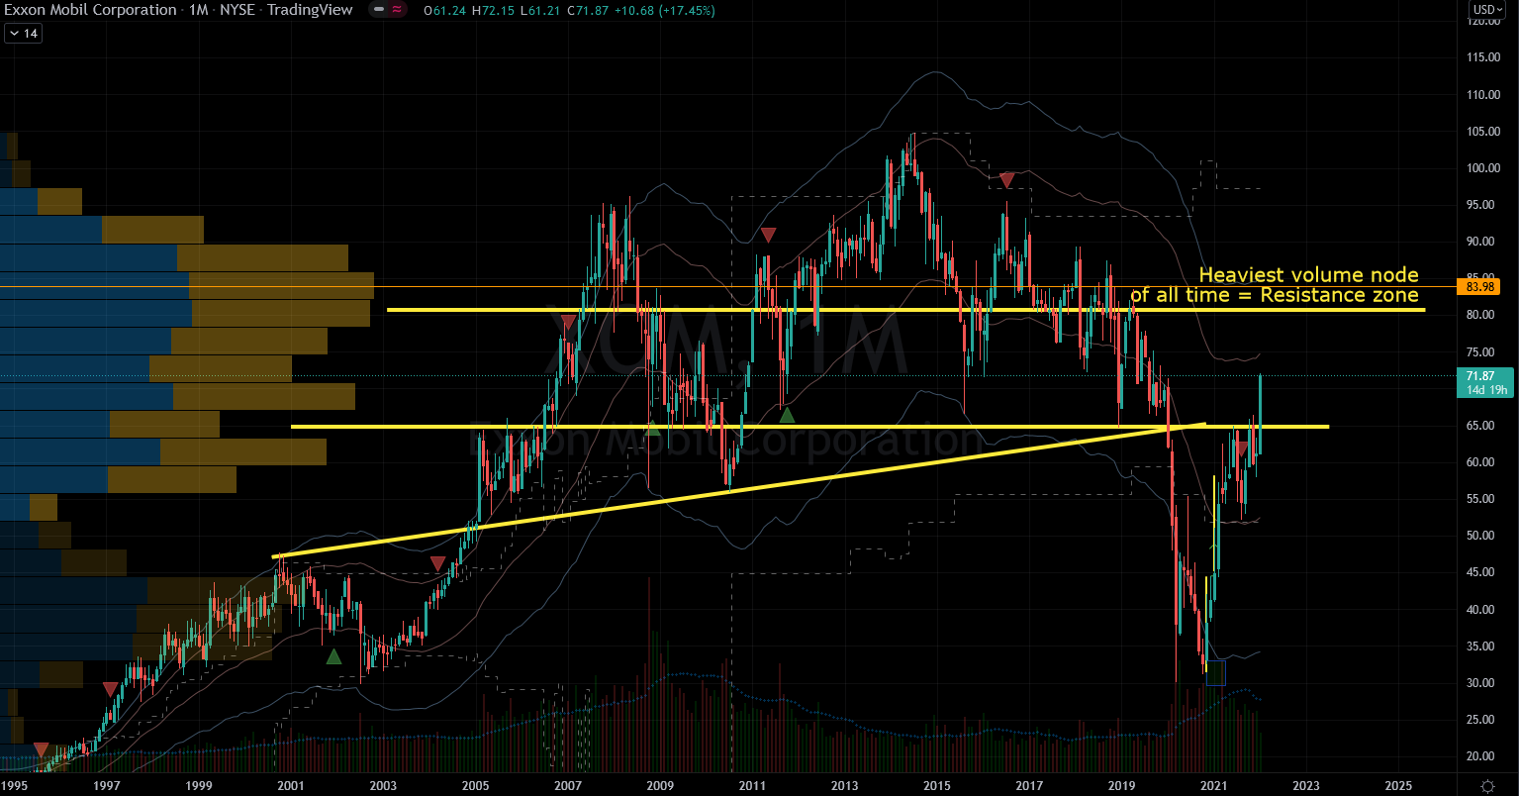The image size is (1519, 796).
Task: Select the red down-triangle marker near 2004
Action: [x=437, y=563]
